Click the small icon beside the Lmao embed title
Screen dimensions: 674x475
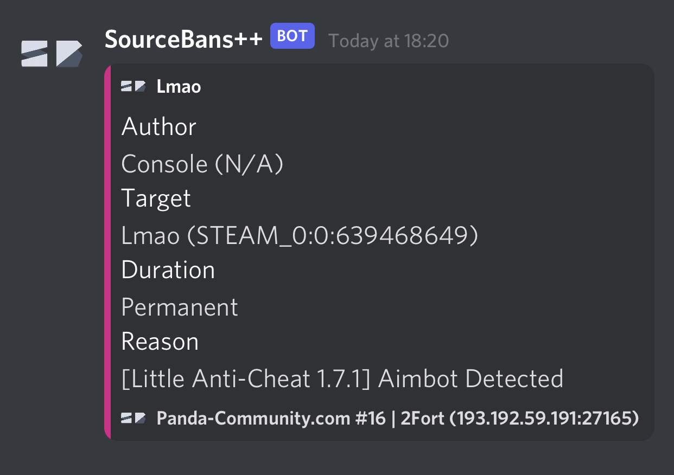coord(133,86)
